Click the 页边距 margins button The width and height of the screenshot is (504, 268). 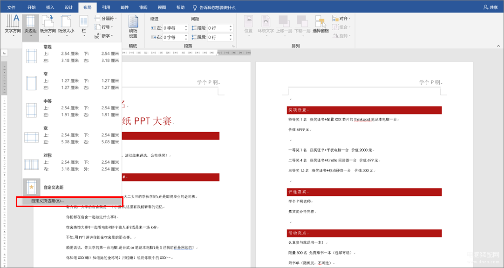point(31,27)
